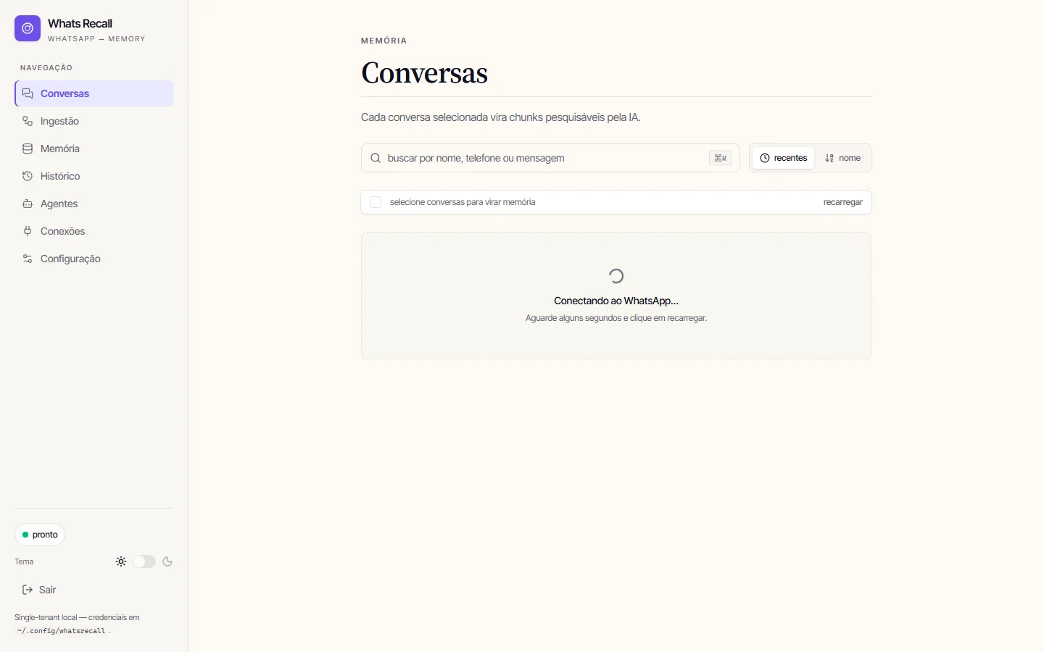Click the moon dark-theme icon

(167, 561)
